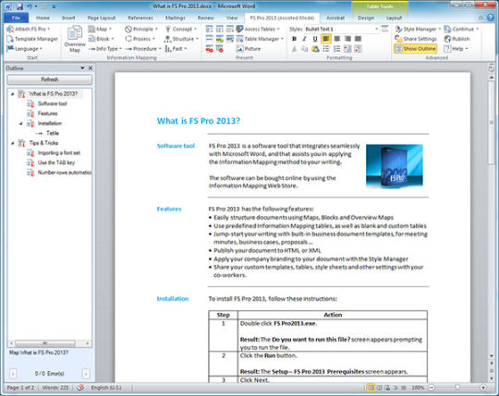Click the copy icon in Formatting group
The width and height of the screenshot is (499, 396).
point(305,49)
